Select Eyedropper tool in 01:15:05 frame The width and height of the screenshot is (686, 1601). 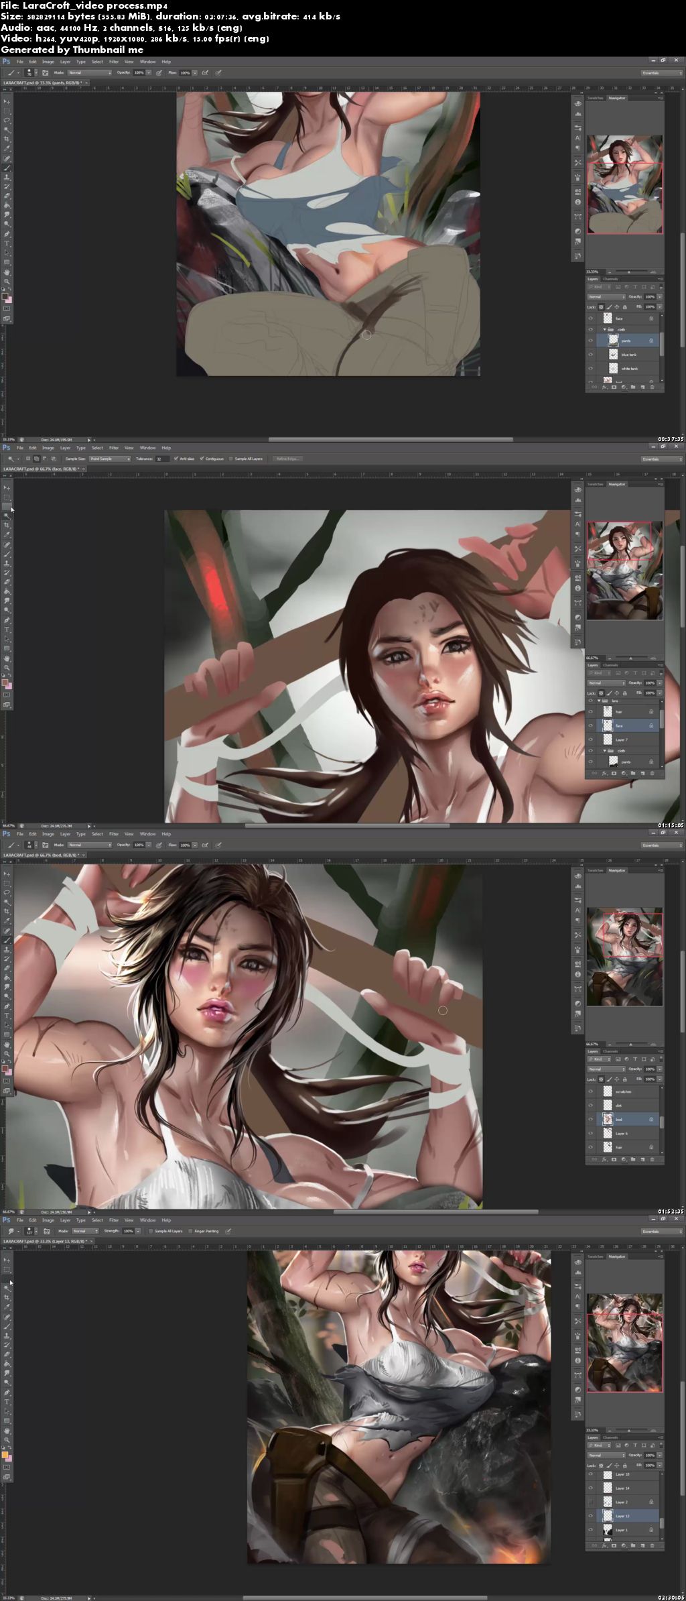tap(7, 534)
